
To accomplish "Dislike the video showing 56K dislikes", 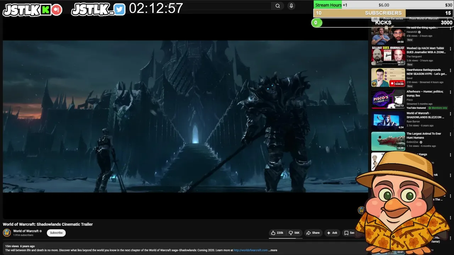I will coord(294,233).
